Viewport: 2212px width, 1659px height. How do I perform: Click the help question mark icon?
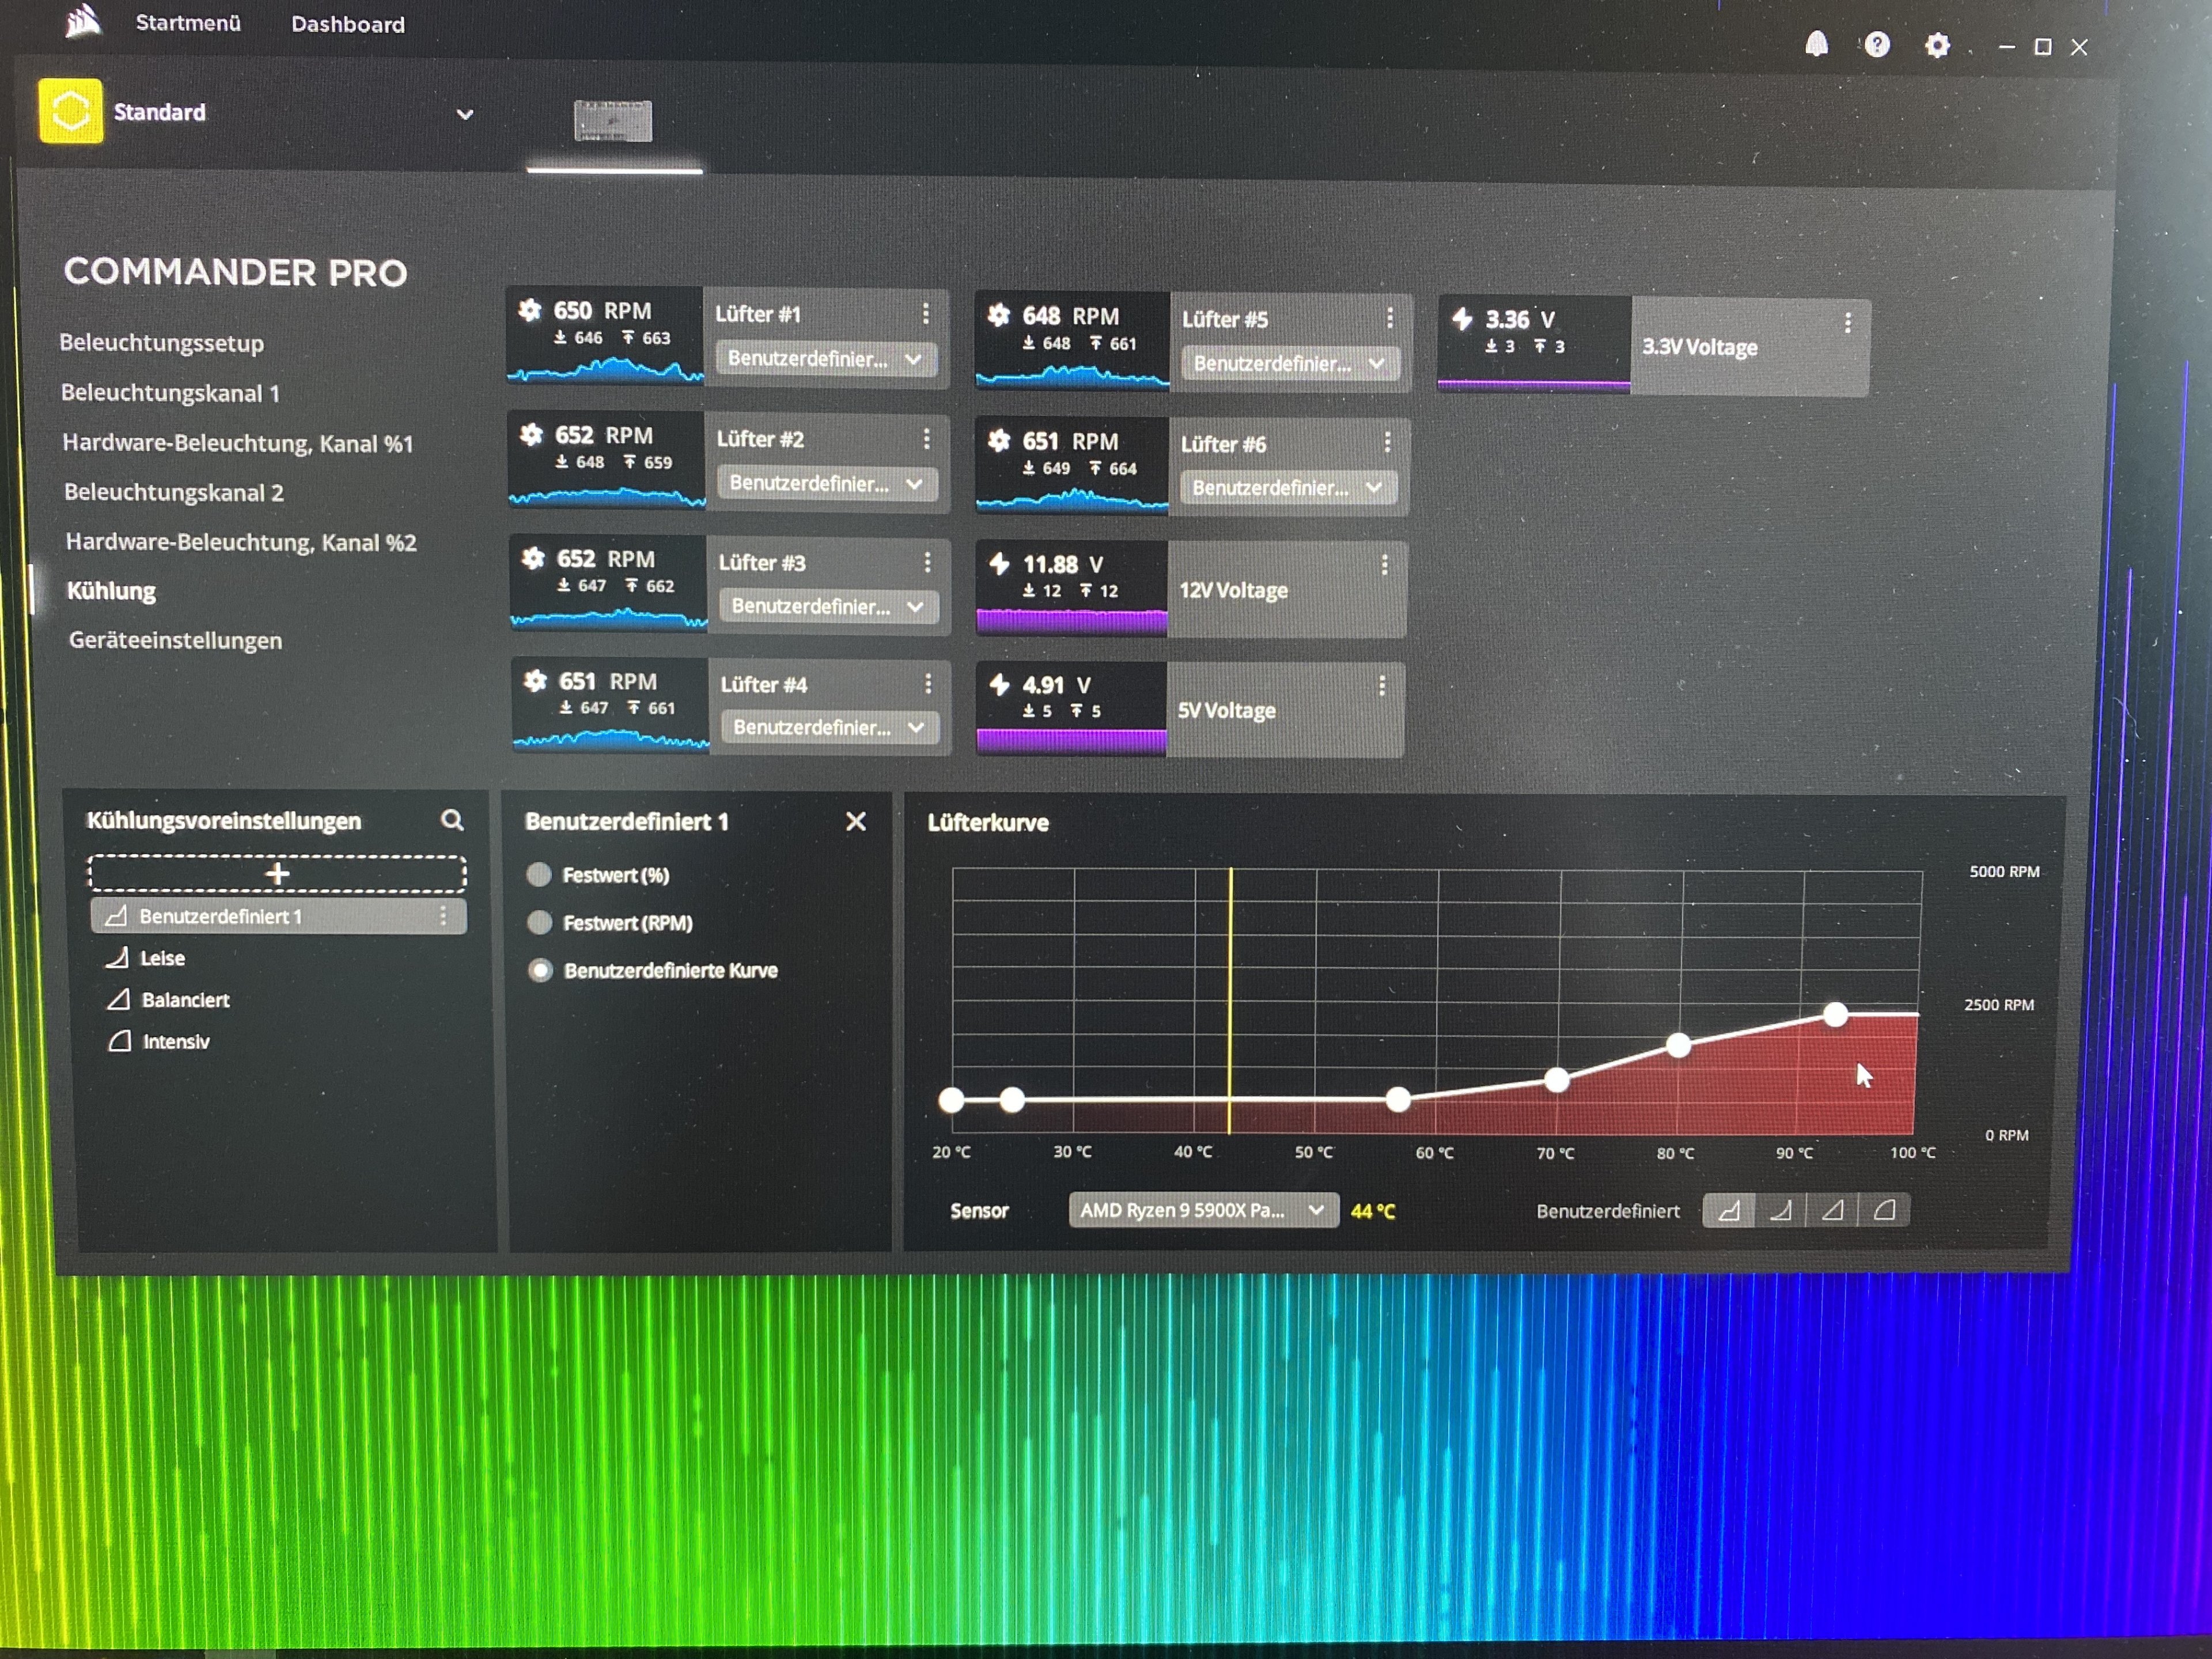[x=1877, y=44]
